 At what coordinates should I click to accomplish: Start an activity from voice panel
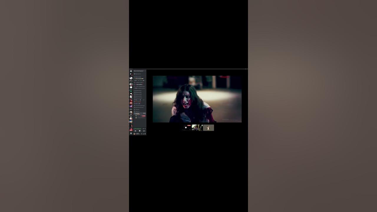(144, 131)
